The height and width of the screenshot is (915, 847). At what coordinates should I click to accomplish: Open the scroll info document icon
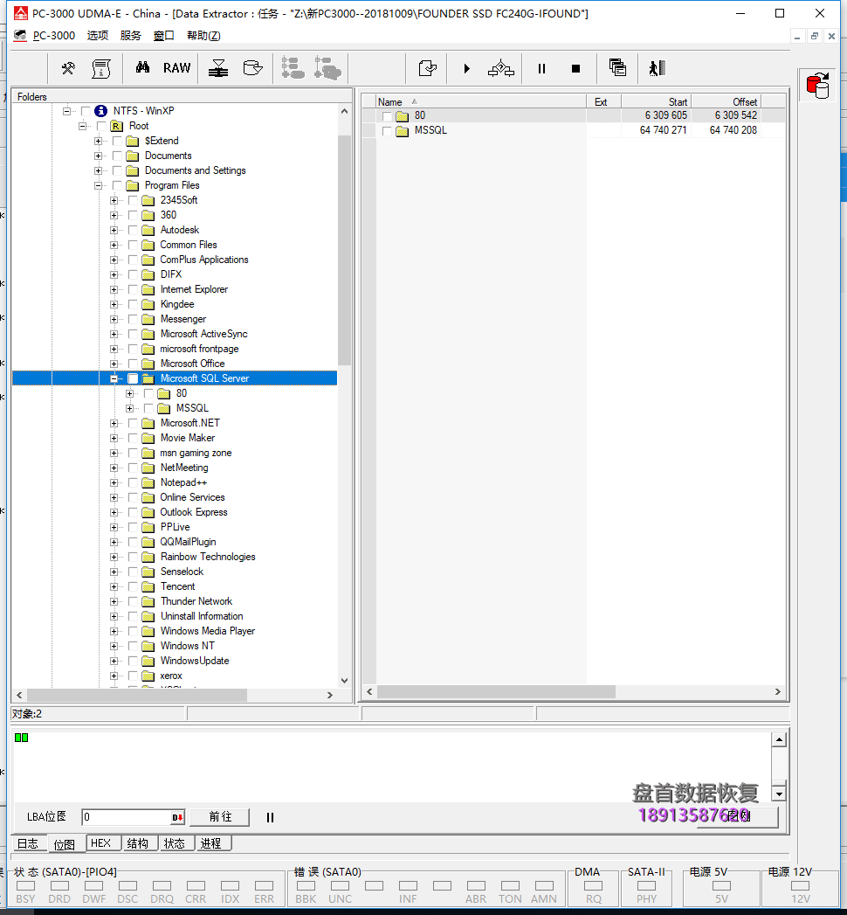pos(100,68)
